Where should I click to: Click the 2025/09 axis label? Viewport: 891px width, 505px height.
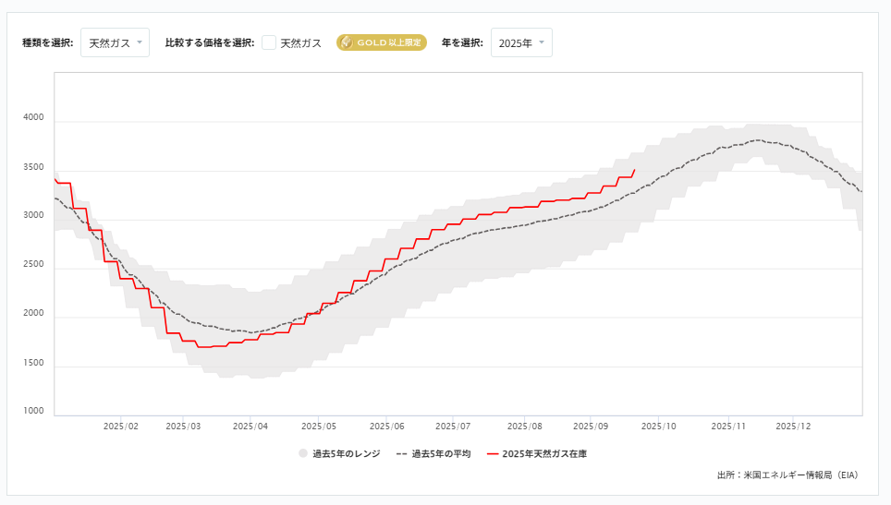pos(591,427)
